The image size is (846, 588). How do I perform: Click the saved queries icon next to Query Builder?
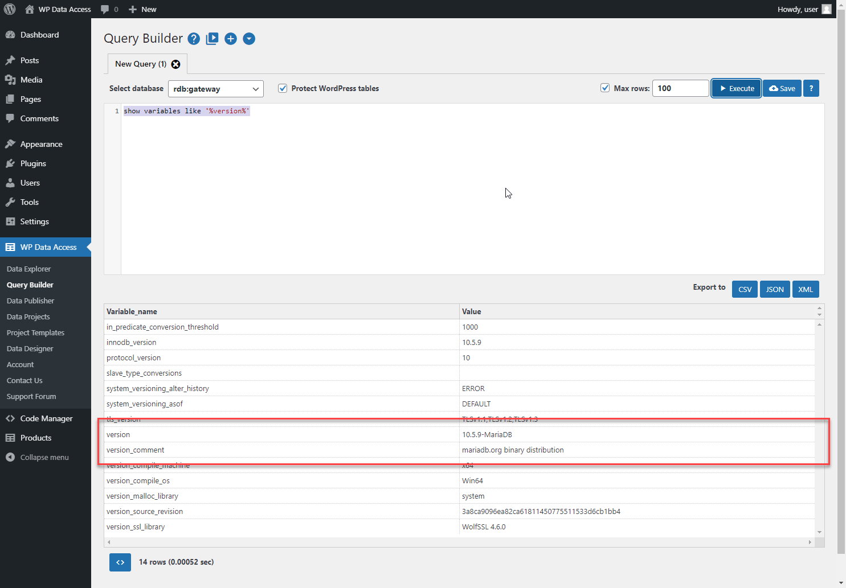[x=212, y=39]
